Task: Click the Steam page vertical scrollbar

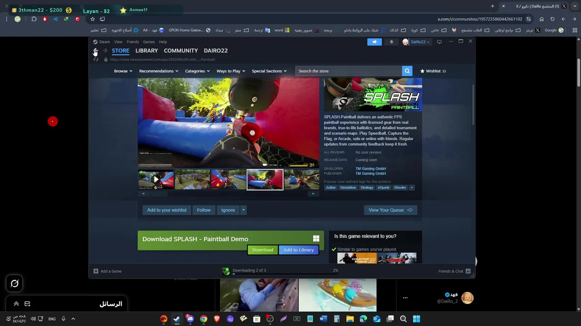Action: coord(472,105)
